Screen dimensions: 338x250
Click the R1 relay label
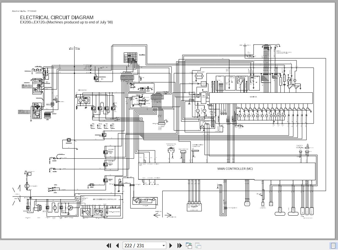(102, 79)
